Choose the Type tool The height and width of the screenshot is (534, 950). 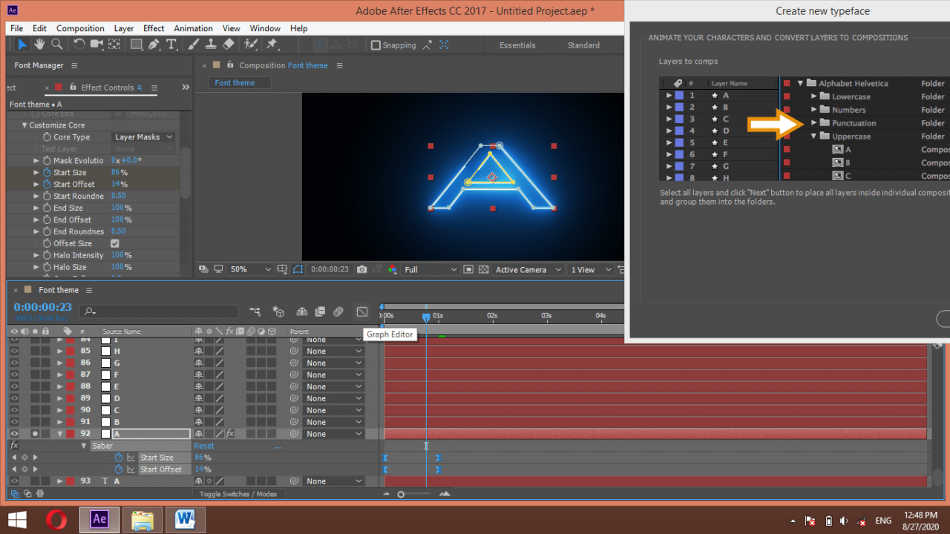click(x=171, y=44)
